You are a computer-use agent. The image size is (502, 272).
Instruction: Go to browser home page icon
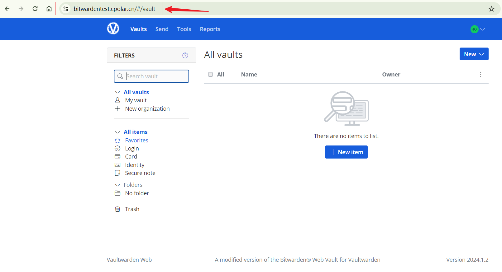(x=49, y=9)
